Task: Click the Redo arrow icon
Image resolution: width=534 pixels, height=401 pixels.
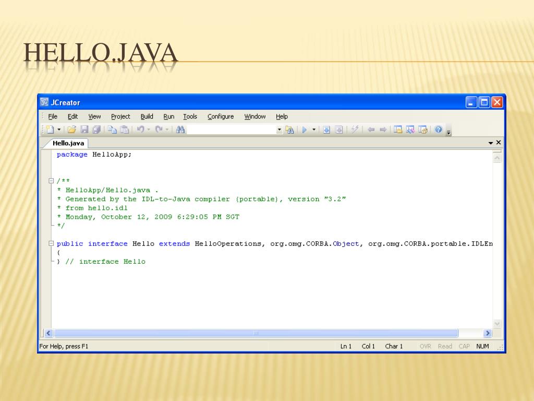Action: 159,129
